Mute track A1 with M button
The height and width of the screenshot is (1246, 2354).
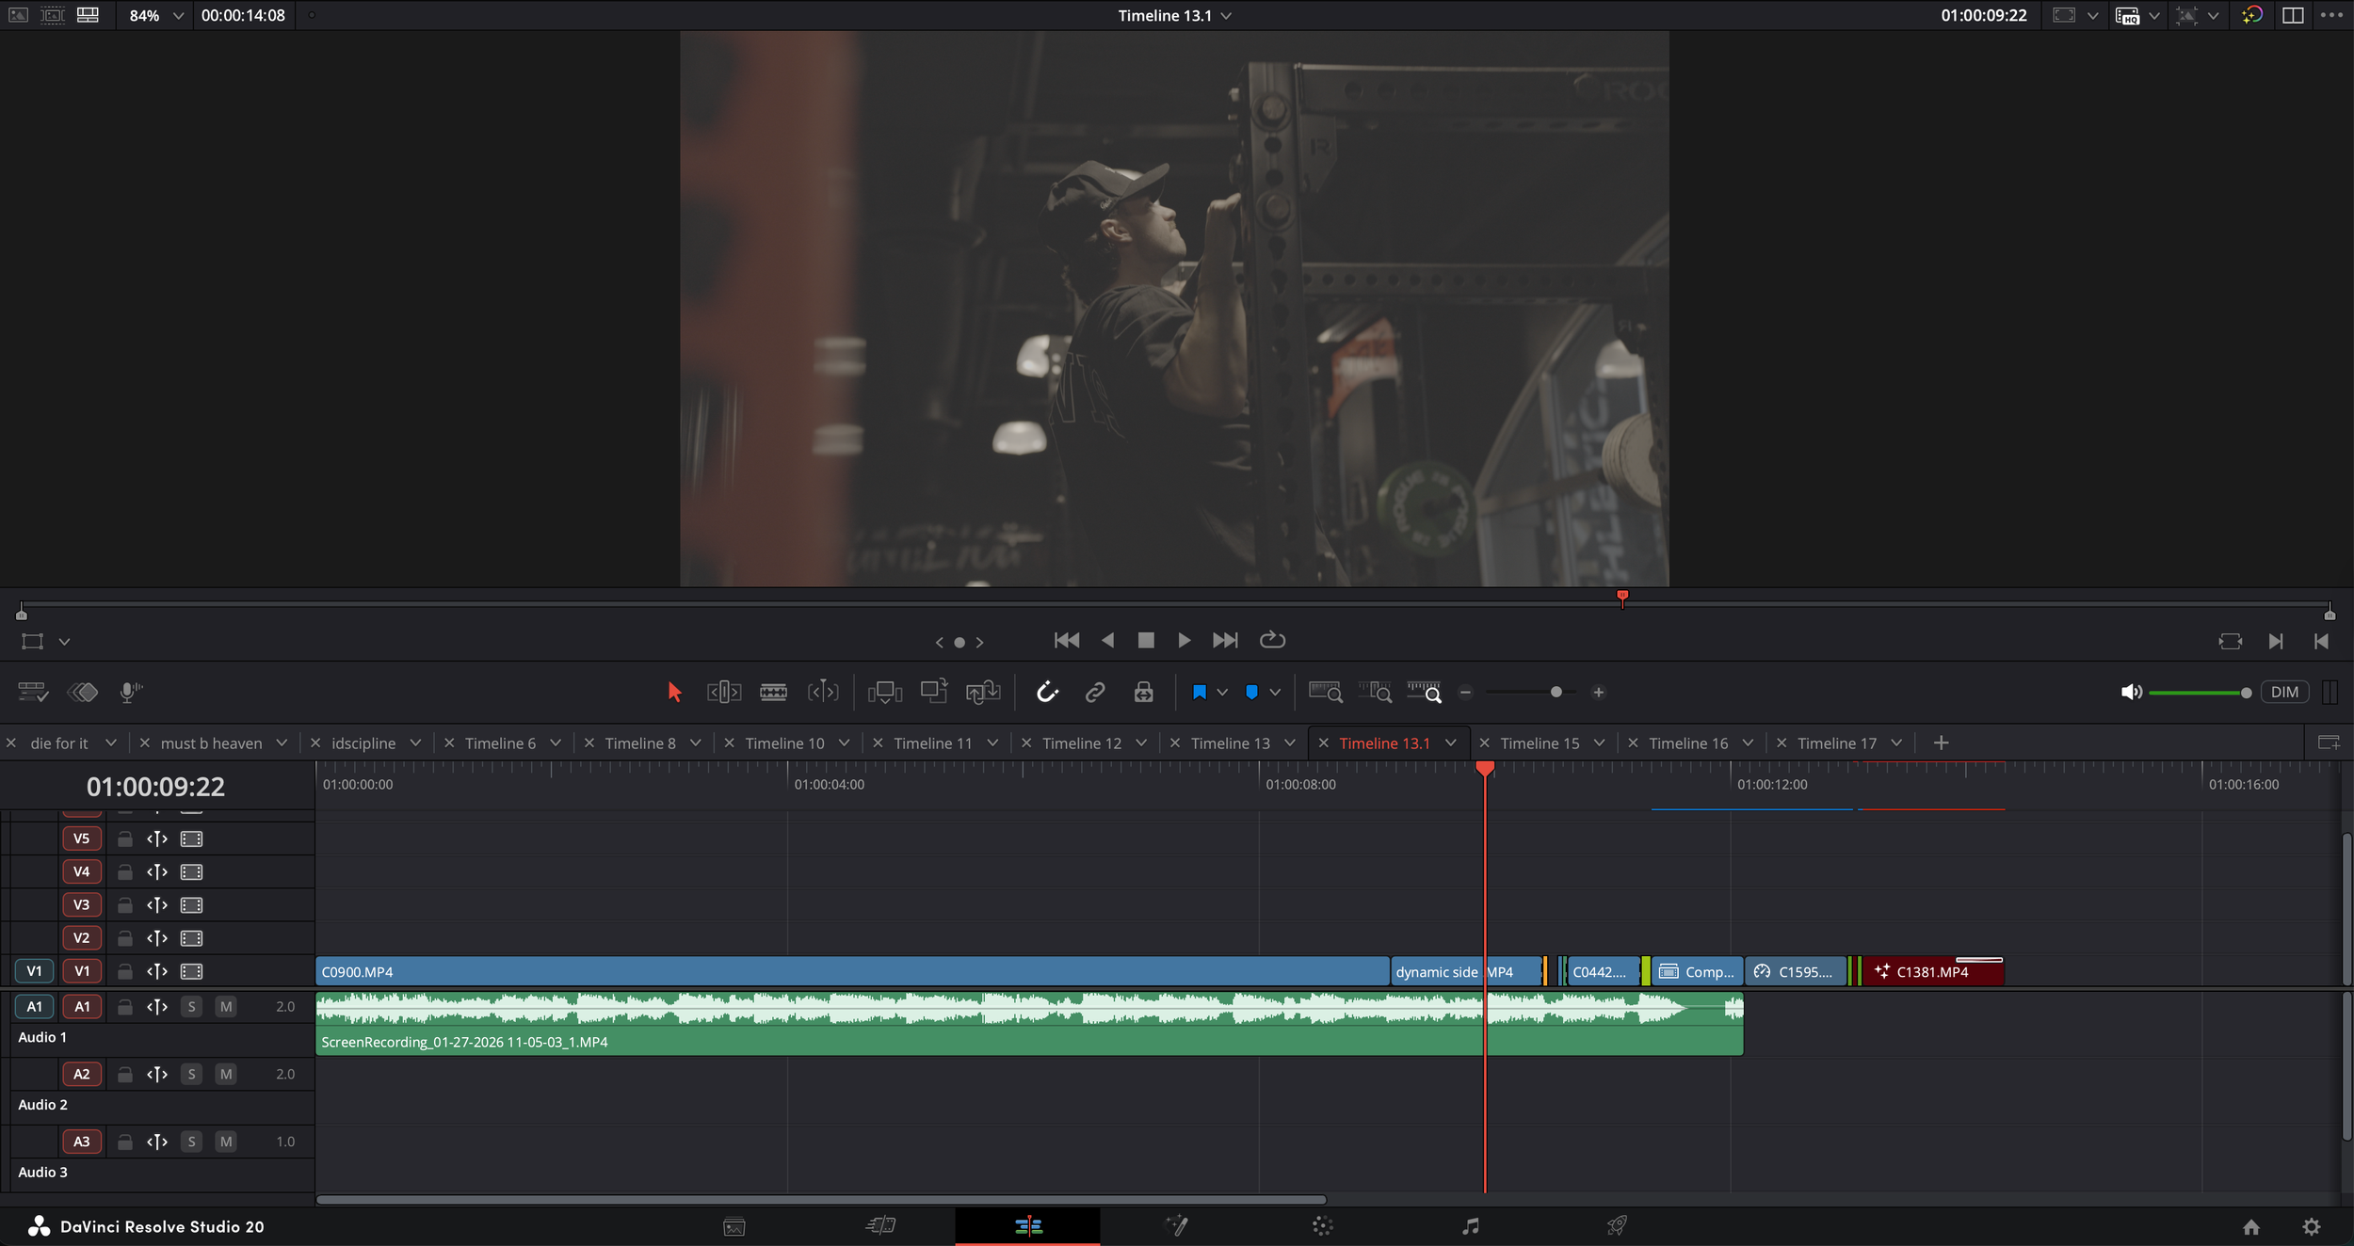(x=225, y=1007)
